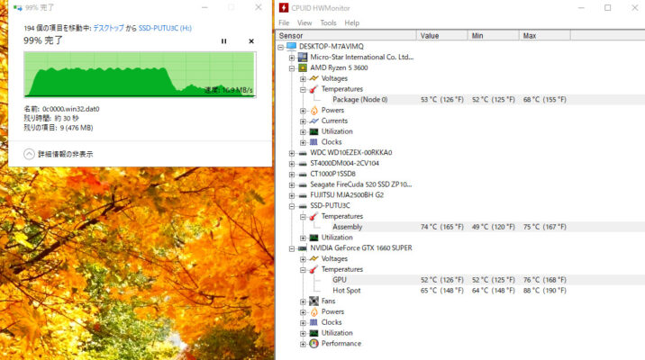645x360 pixels.
Task: Expand the Micro-Star International node
Action: pos(292,58)
